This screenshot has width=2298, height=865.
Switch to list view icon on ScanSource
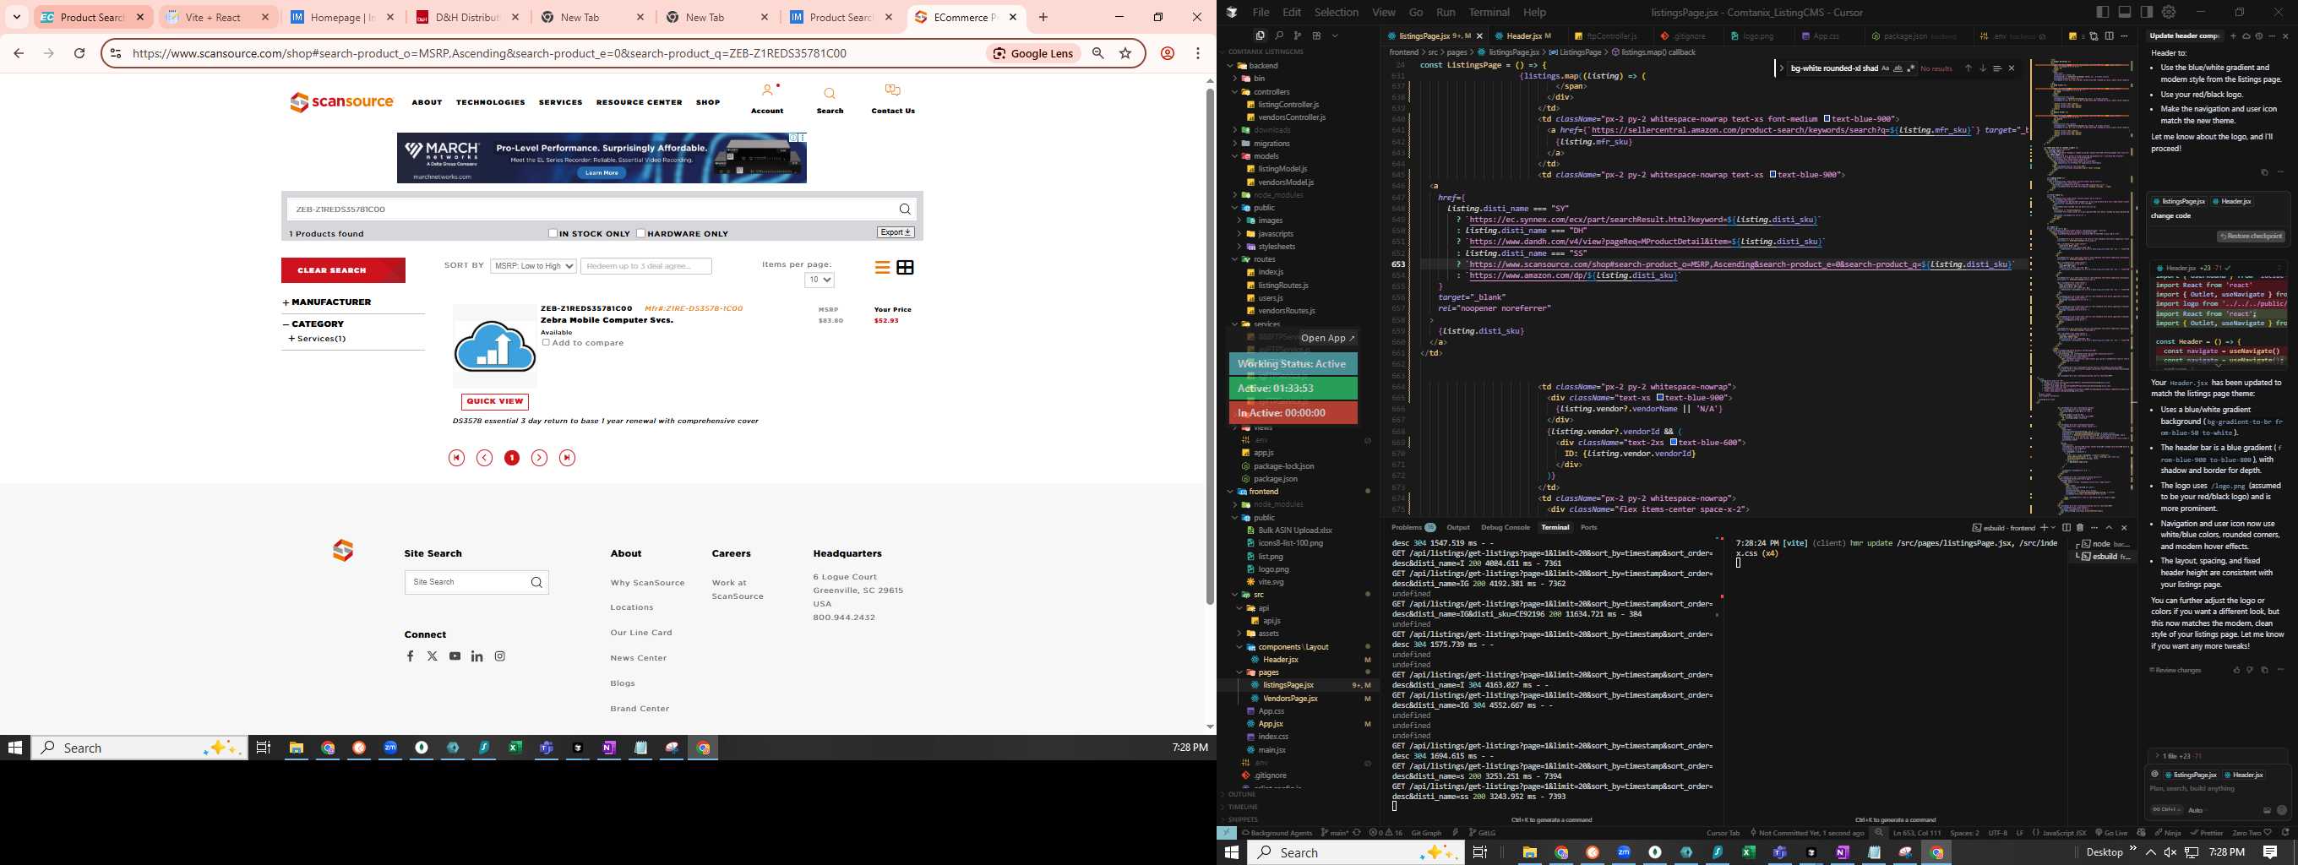[882, 268]
